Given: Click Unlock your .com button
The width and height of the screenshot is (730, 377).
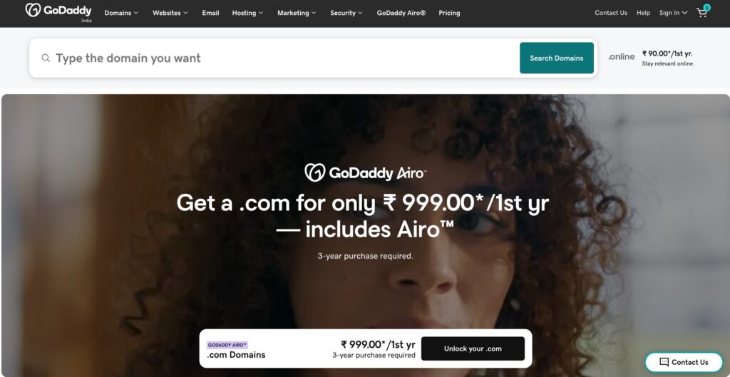Looking at the screenshot, I should pos(473,348).
